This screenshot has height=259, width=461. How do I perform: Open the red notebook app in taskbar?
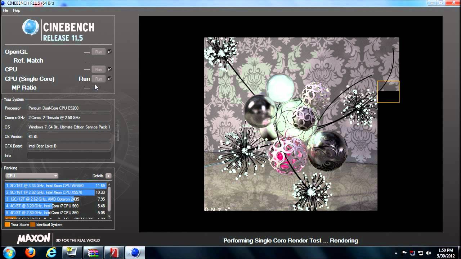coord(114,253)
